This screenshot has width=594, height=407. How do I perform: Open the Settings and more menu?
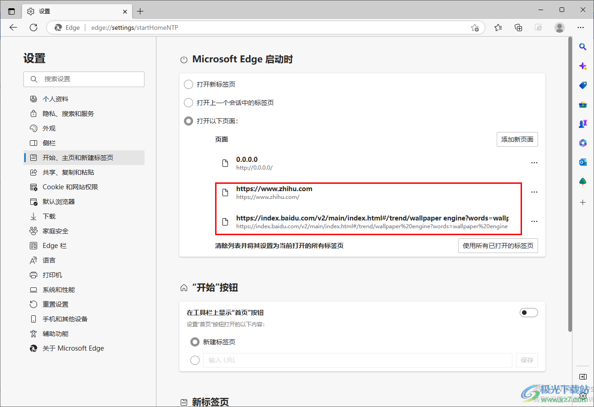click(581, 27)
